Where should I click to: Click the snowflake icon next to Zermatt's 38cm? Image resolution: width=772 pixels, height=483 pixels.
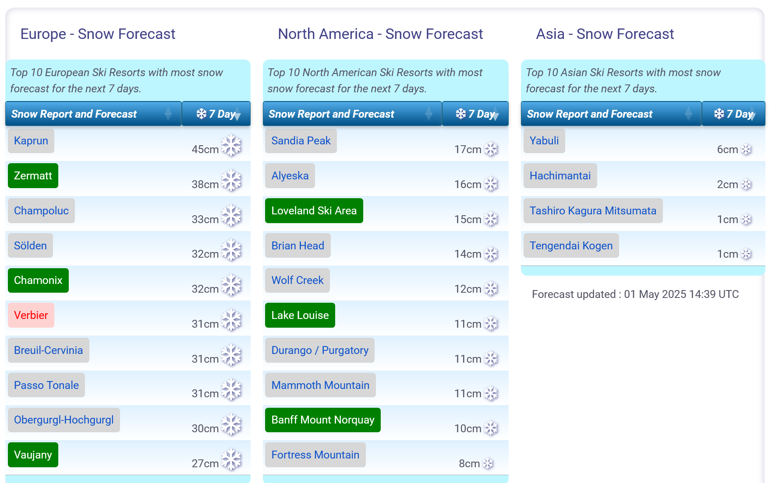coord(231,181)
